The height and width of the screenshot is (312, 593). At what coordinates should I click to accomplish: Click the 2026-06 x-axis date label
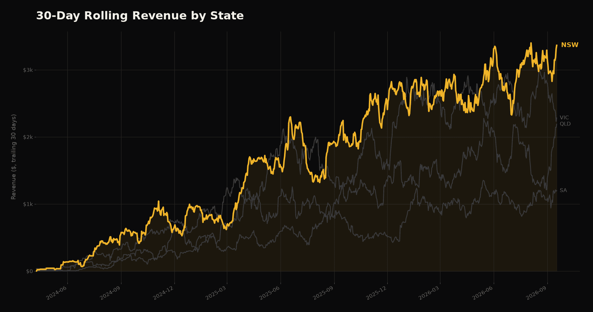pyautogui.click(x=483, y=293)
